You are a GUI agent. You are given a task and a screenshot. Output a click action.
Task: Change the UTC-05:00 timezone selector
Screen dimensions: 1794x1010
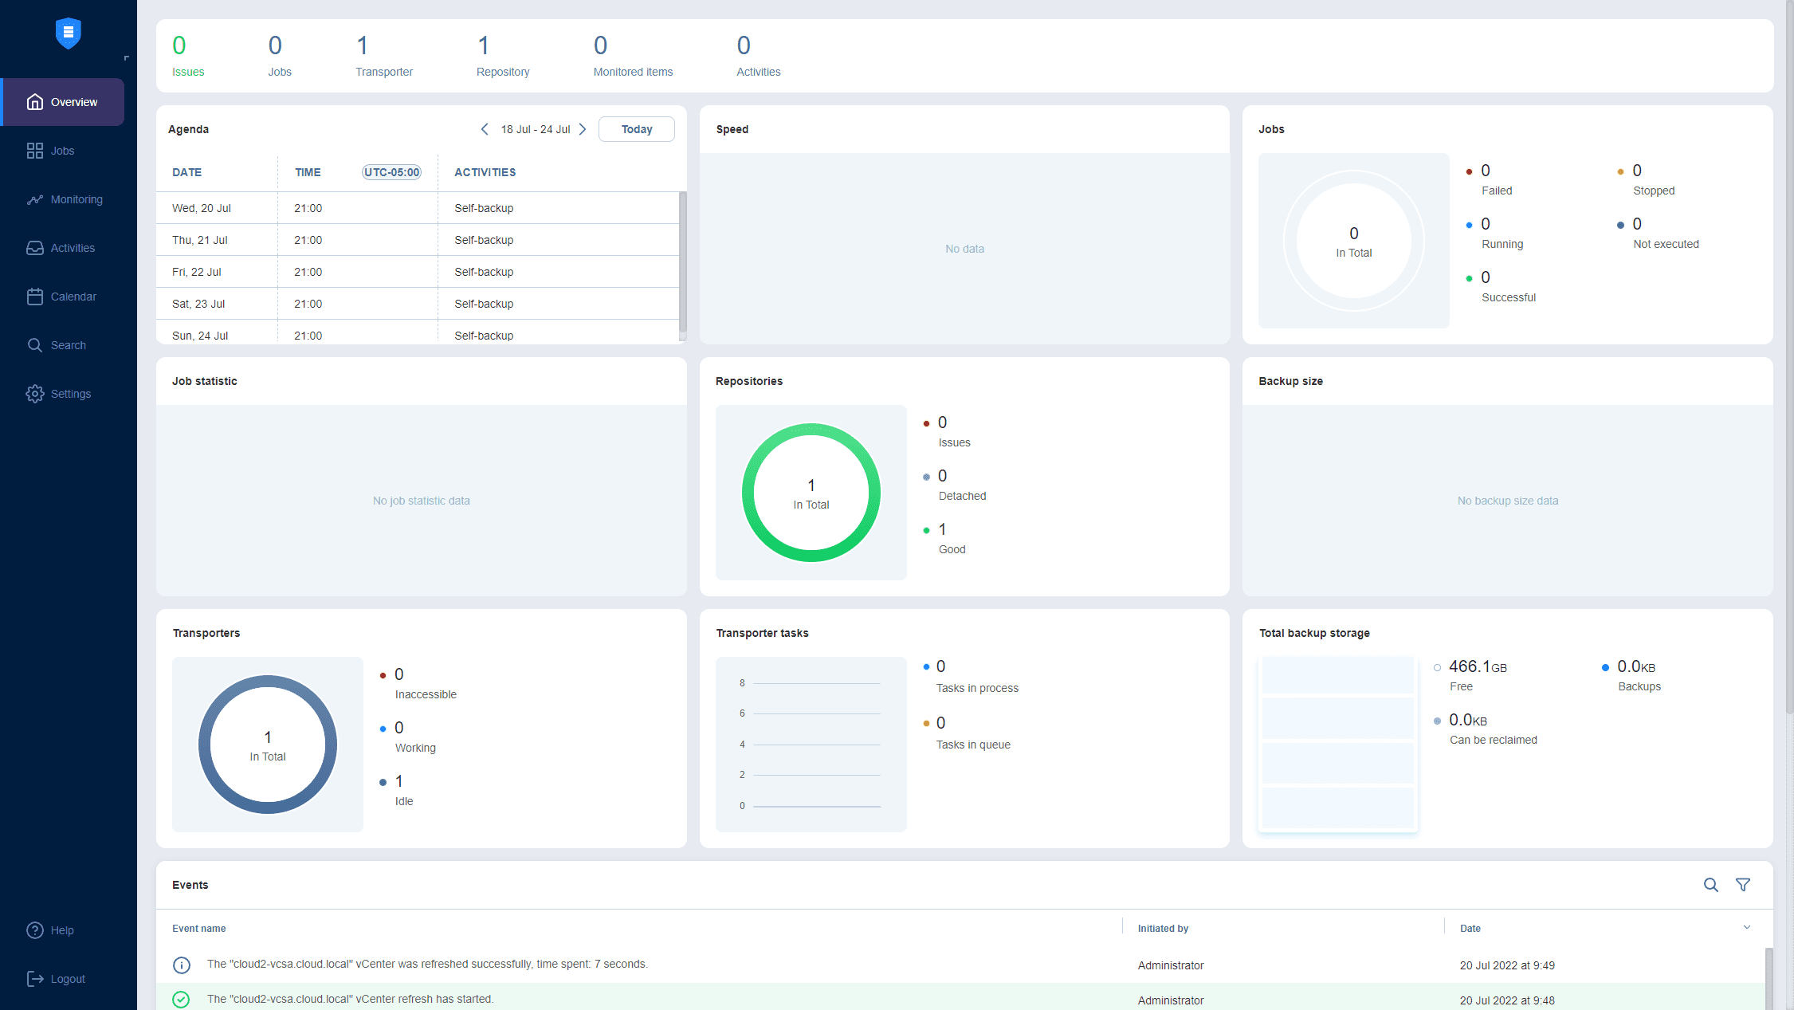(391, 172)
